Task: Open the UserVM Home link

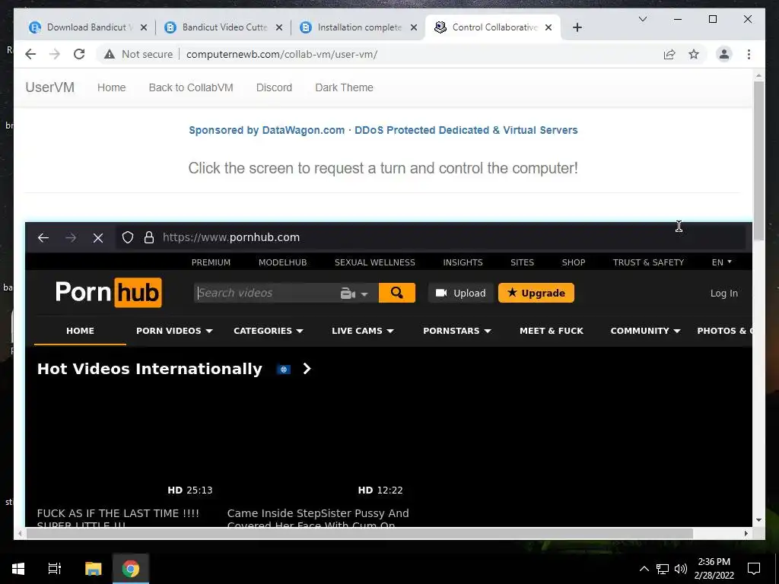Action: pyautogui.click(x=111, y=87)
